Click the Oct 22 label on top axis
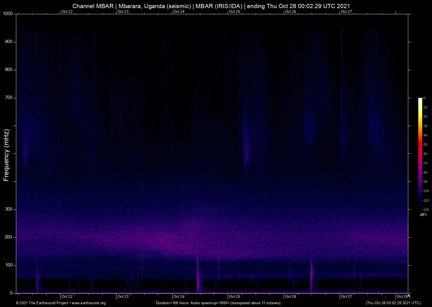The width and height of the screenshot is (432, 307). tap(67, 11)
